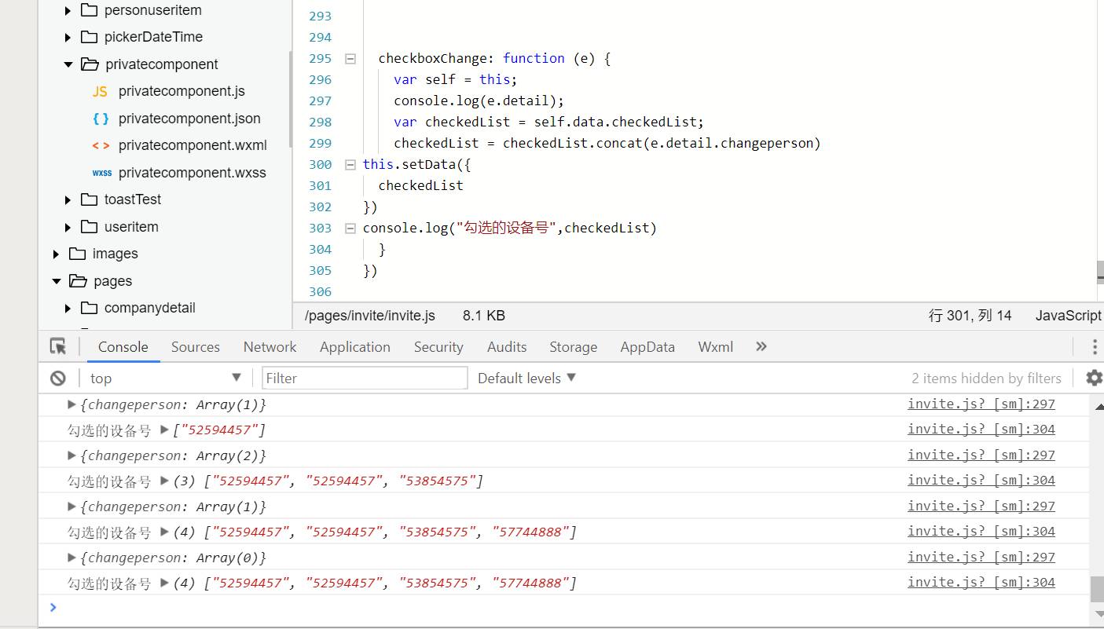
Task: Open the top context dropdown
Action: click(165, 378)
